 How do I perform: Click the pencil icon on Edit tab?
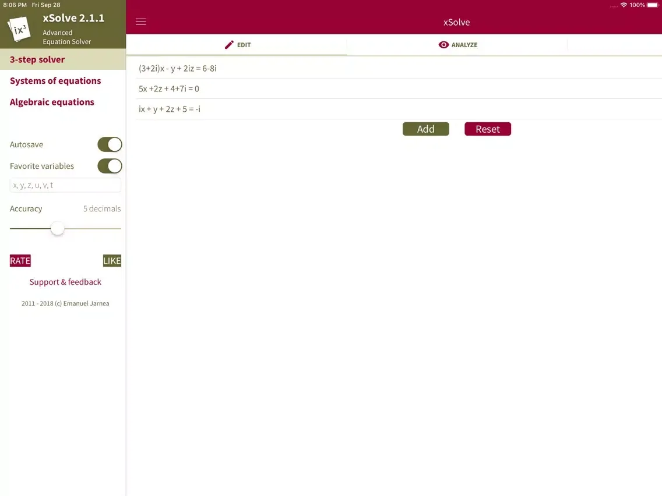[x=229, y=45]
